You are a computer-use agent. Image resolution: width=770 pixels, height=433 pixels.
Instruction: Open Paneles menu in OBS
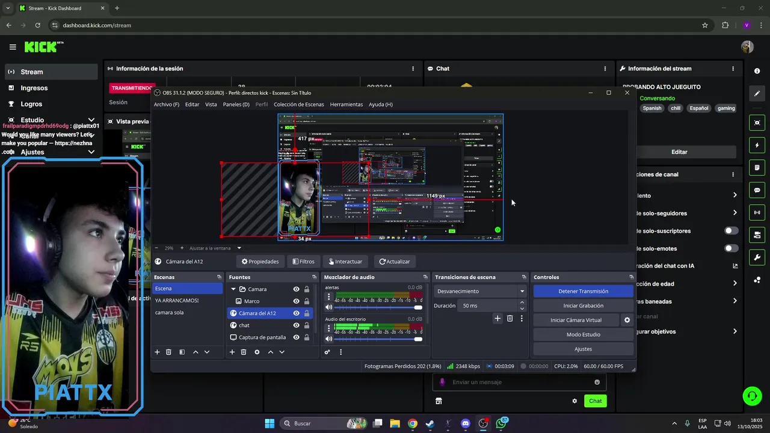236,104
